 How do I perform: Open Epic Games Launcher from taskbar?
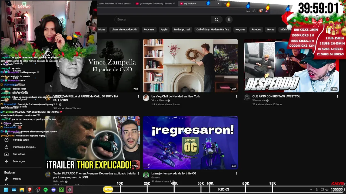click(x=69, y=190)
